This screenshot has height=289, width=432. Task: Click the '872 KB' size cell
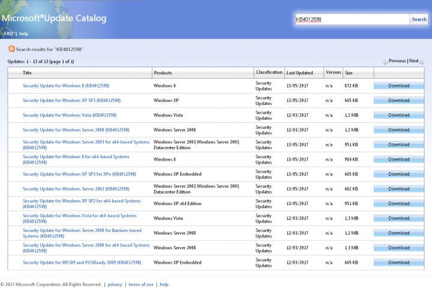pos(351,86)
